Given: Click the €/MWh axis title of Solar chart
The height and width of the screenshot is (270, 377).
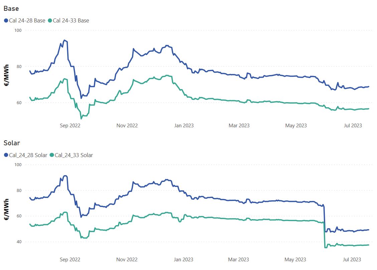Looking at the screenshot, I should (x=7, y=210).
